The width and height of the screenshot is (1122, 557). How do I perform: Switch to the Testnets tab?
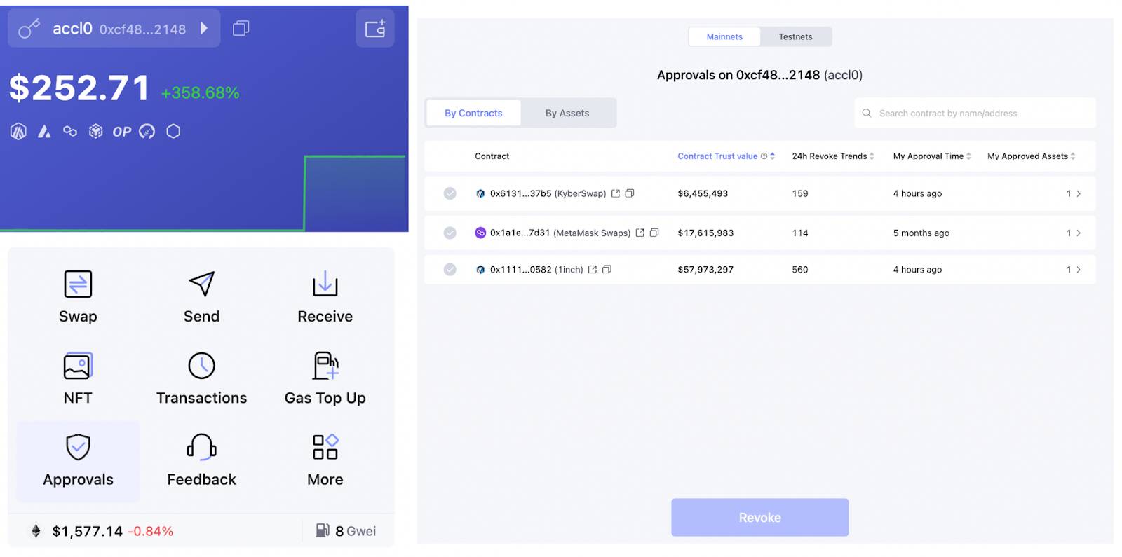[x=795, y=36]
